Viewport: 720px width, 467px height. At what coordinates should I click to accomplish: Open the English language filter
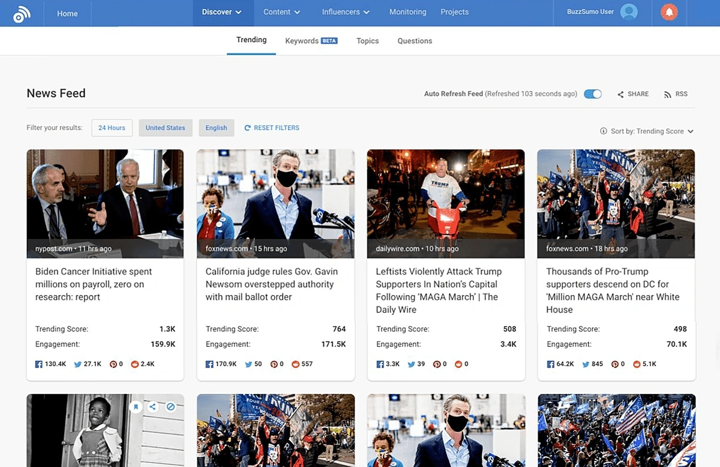pyautogui.click(x=216, y=128)
